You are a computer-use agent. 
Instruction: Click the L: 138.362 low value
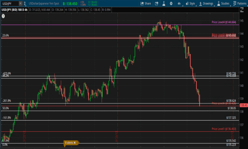[x=83, y=10]
